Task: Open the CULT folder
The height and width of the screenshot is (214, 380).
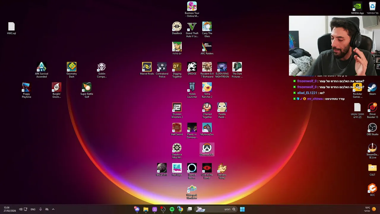Action: [372, 169]
